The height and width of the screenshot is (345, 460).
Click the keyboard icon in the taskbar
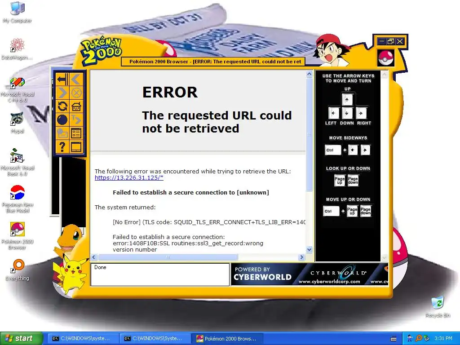pyautogui.click(x=394, y=339)
